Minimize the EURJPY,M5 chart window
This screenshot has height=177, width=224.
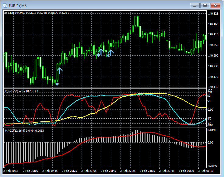click(195, 5)
